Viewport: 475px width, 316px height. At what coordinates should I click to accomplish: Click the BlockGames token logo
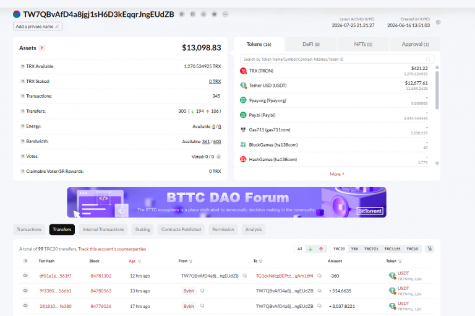243,144
